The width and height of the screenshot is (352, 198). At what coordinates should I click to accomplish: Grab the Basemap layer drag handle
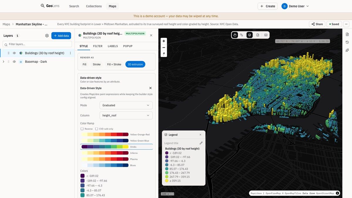(x=9, y=62)
